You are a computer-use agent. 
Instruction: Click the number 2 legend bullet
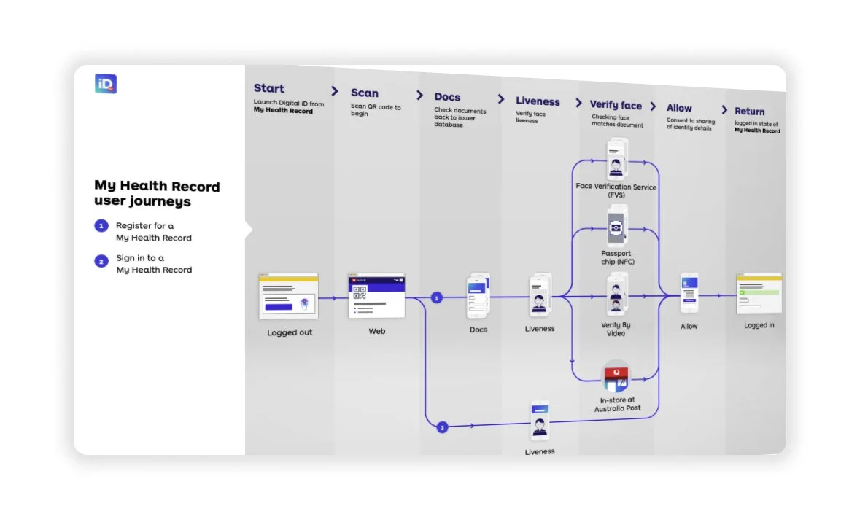pyautogui.click(x=101, y=261)
